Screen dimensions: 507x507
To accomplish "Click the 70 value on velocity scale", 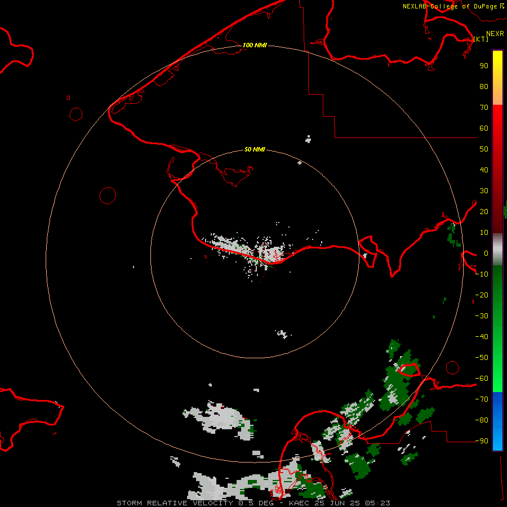I will click(484, 108).
